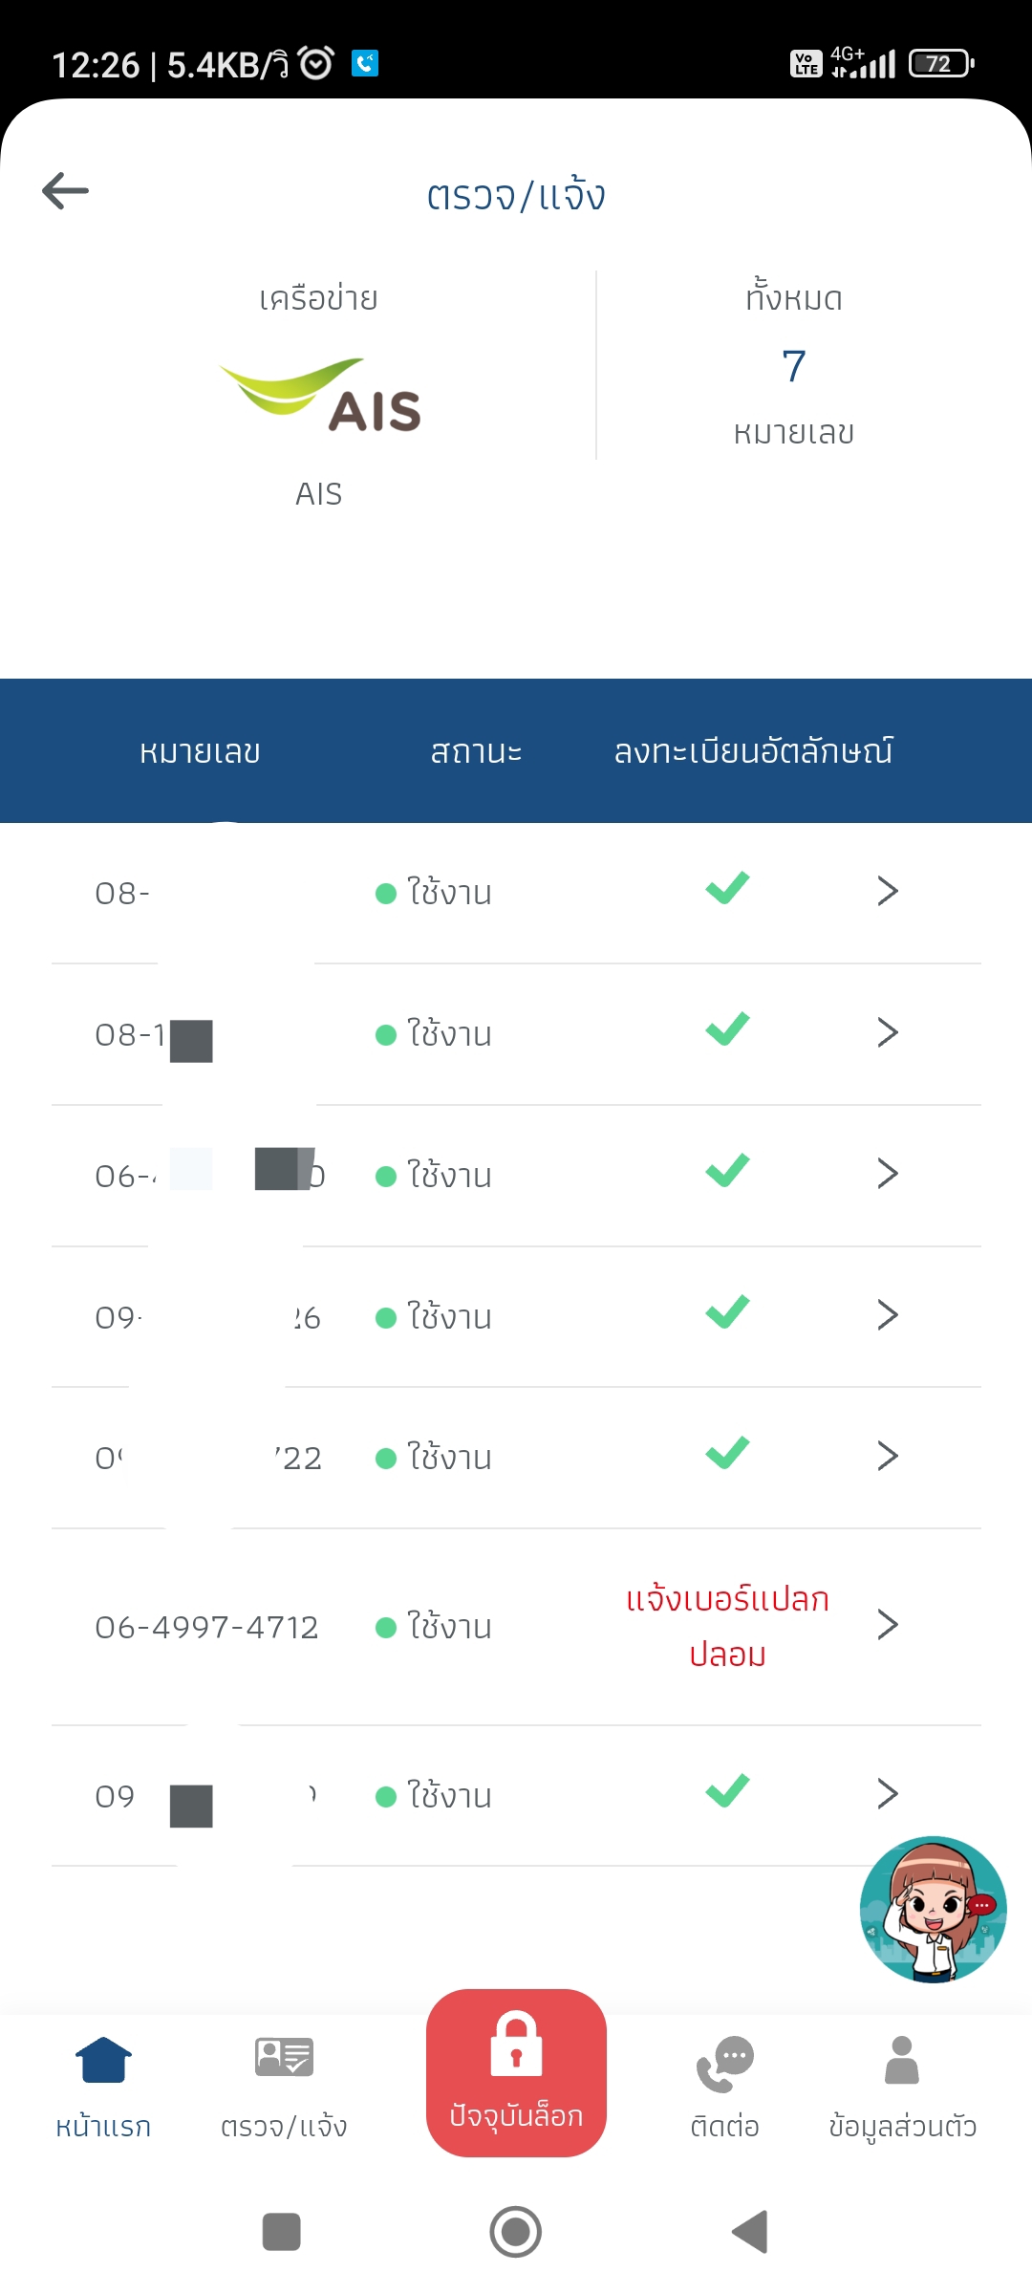Tap Android home circle button
Screen dimensions: 1032x2294
(x=516, y=2232)
